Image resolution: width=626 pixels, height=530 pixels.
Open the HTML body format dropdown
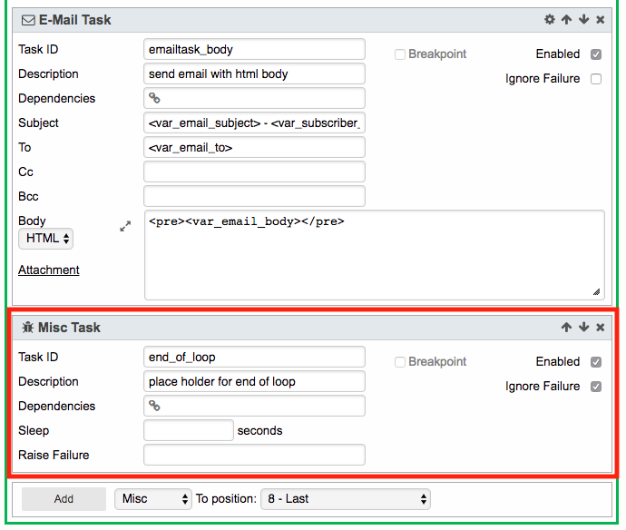tap(46, 239)
